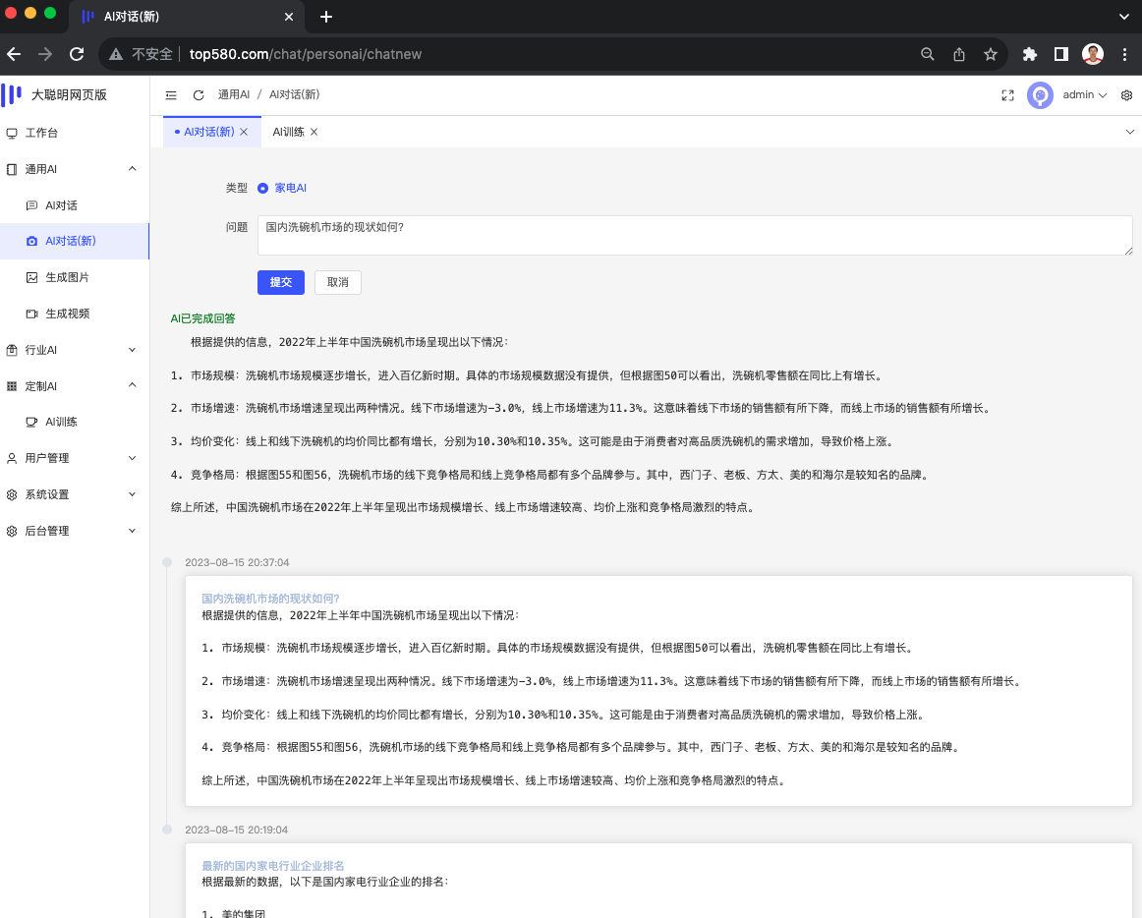This screenshot has height=918, width=1142.
Task: Toggle fullscreen mode icon in header
Action: pos(1007,95)
